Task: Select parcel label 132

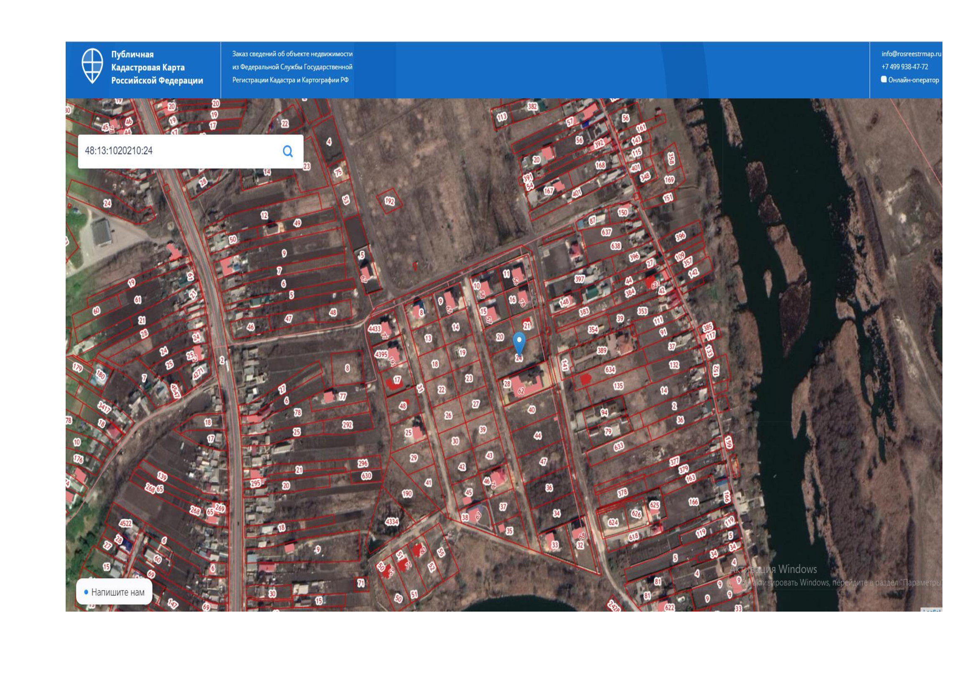Action: [674, 365]
